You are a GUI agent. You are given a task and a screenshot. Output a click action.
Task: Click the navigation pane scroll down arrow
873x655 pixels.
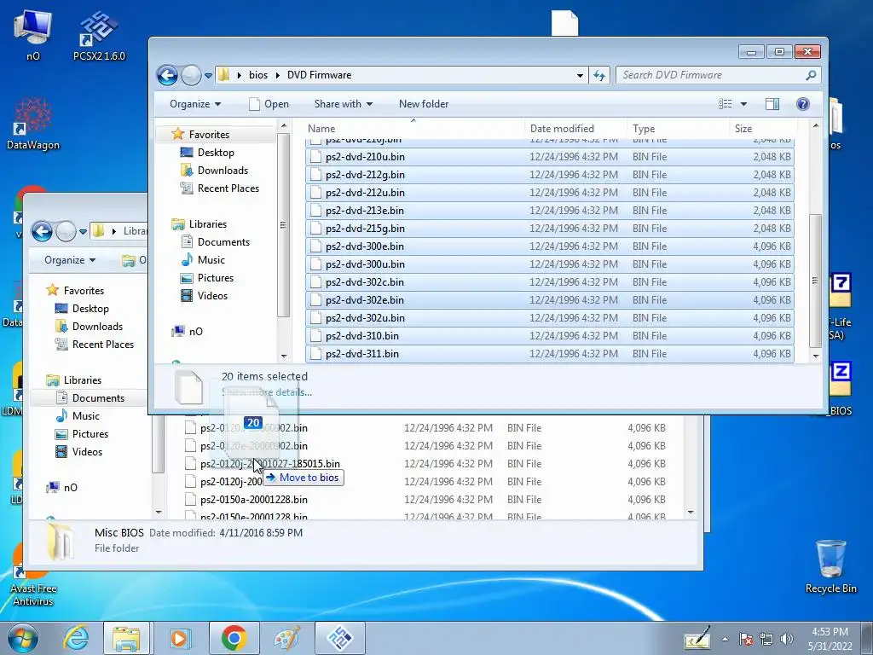[283, 356]
